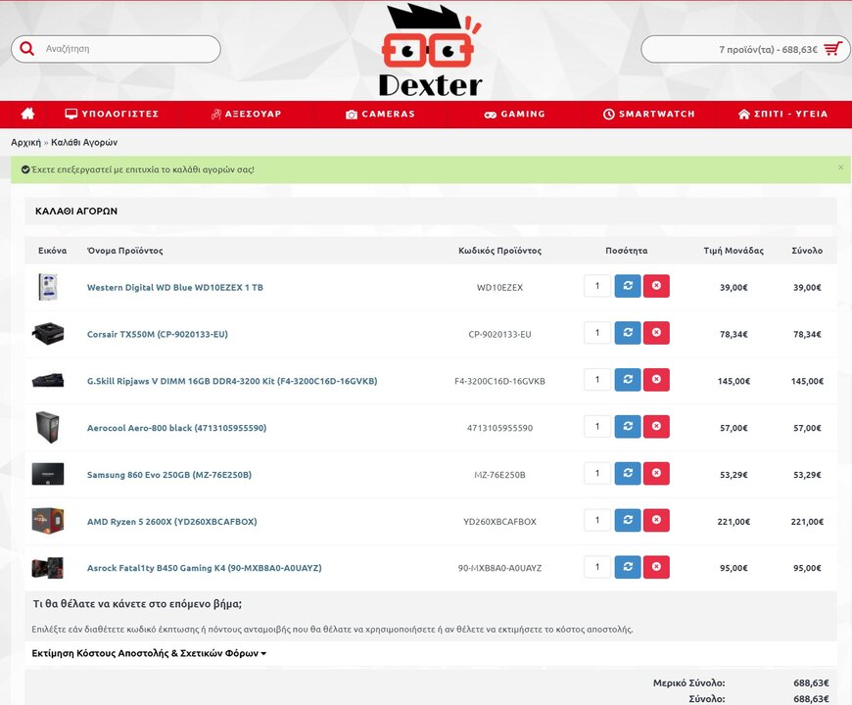The image size is (852, 705).
Task: Go to home via house icon
Action: click(x=27, y=114)
